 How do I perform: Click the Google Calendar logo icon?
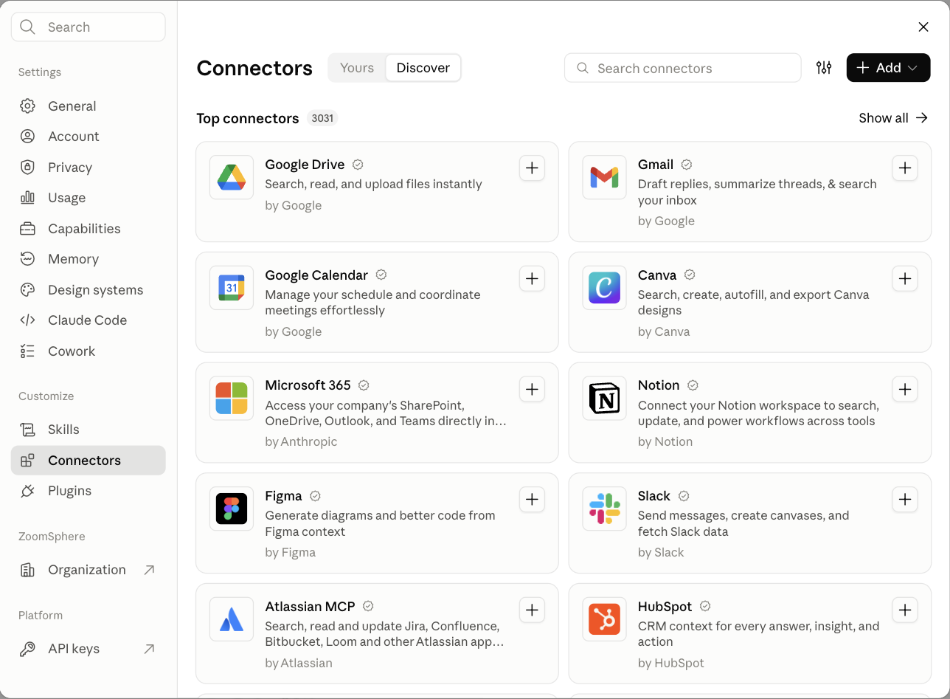point(232,288)
